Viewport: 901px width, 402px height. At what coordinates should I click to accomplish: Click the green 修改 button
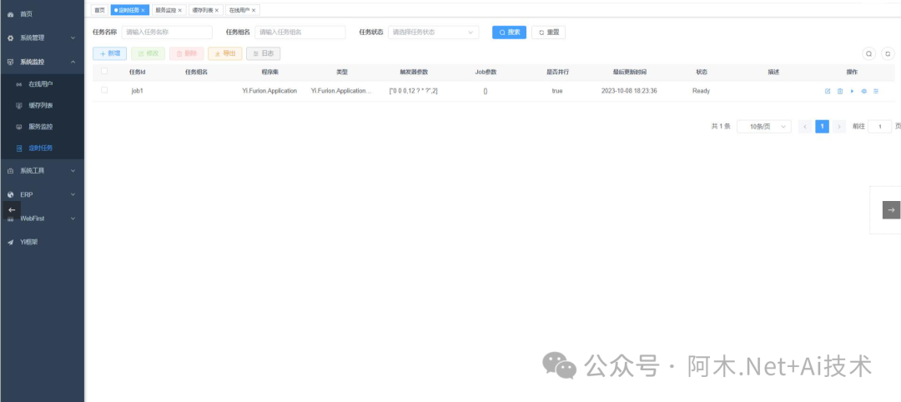pos(148,53)
